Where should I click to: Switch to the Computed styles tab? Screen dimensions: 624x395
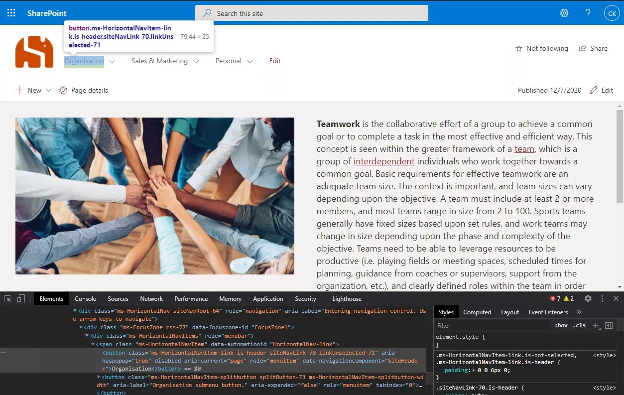pos(477,312)
